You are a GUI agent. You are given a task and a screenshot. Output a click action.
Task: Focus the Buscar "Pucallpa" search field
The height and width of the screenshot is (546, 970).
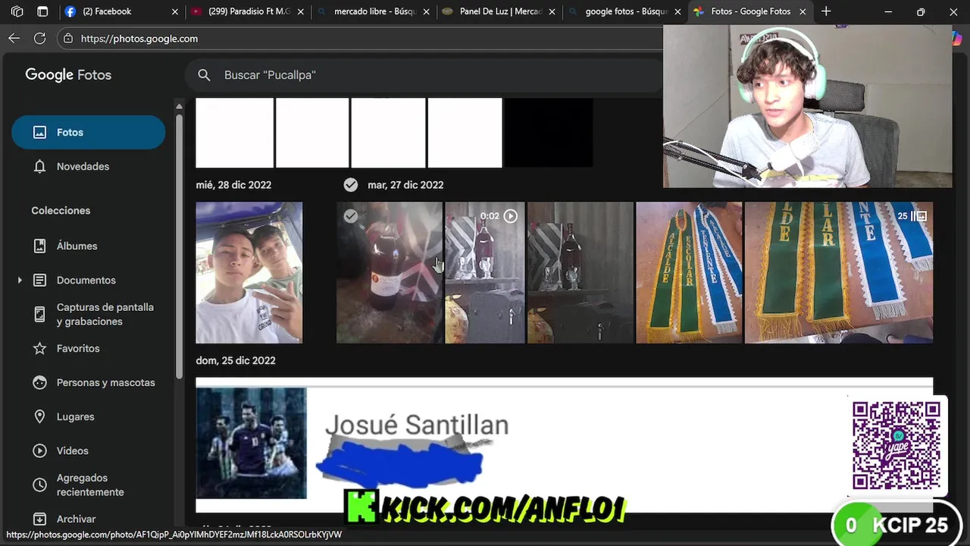pyautogui.click(x=424, y=75)
